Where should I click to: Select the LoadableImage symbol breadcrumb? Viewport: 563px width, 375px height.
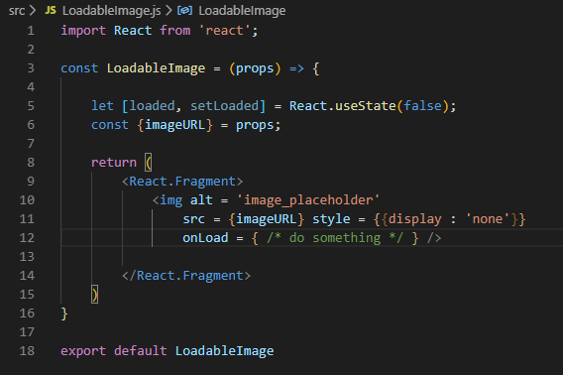coord(242,11)
